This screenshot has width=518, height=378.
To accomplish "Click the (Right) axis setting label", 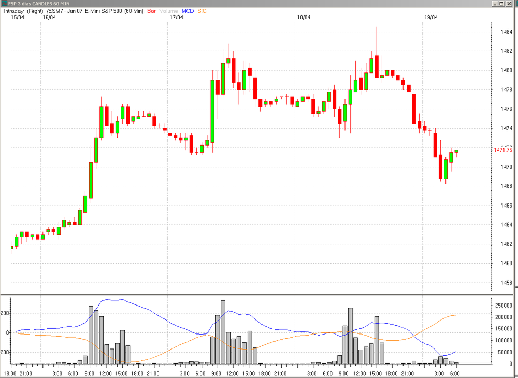I will [35, 11].
